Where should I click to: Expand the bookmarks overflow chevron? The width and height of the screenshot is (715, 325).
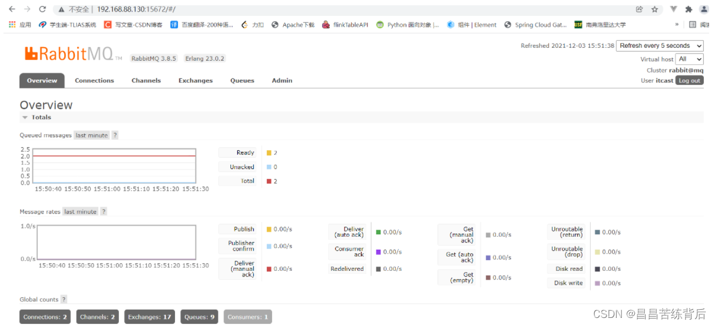677,25
